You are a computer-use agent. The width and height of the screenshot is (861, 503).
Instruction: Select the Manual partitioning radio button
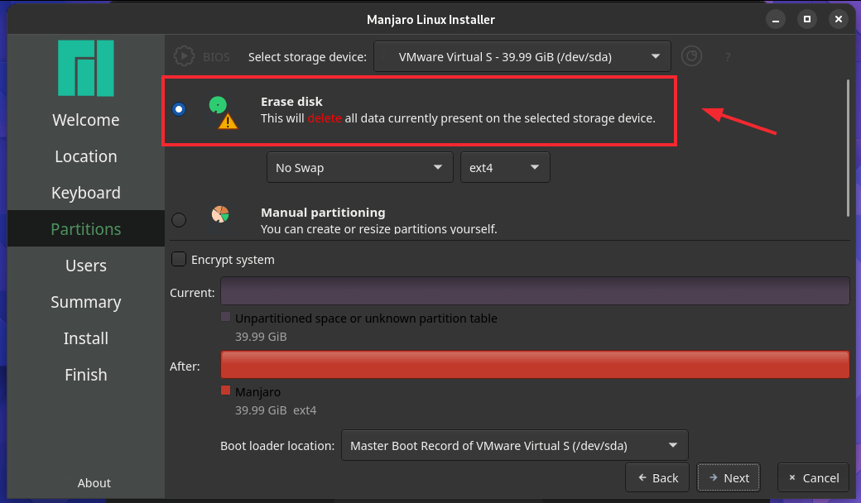(179, 220)
